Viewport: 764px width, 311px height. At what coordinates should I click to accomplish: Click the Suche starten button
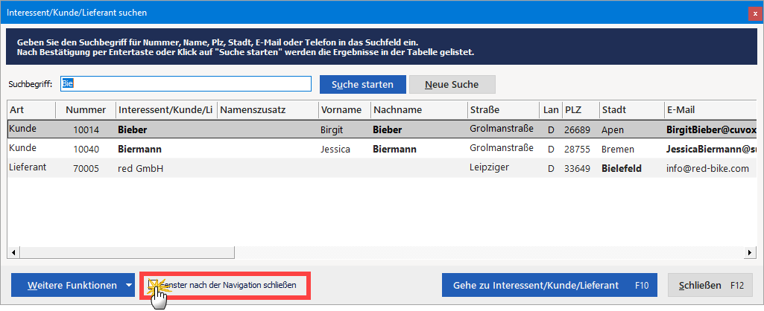coord(362,84)
